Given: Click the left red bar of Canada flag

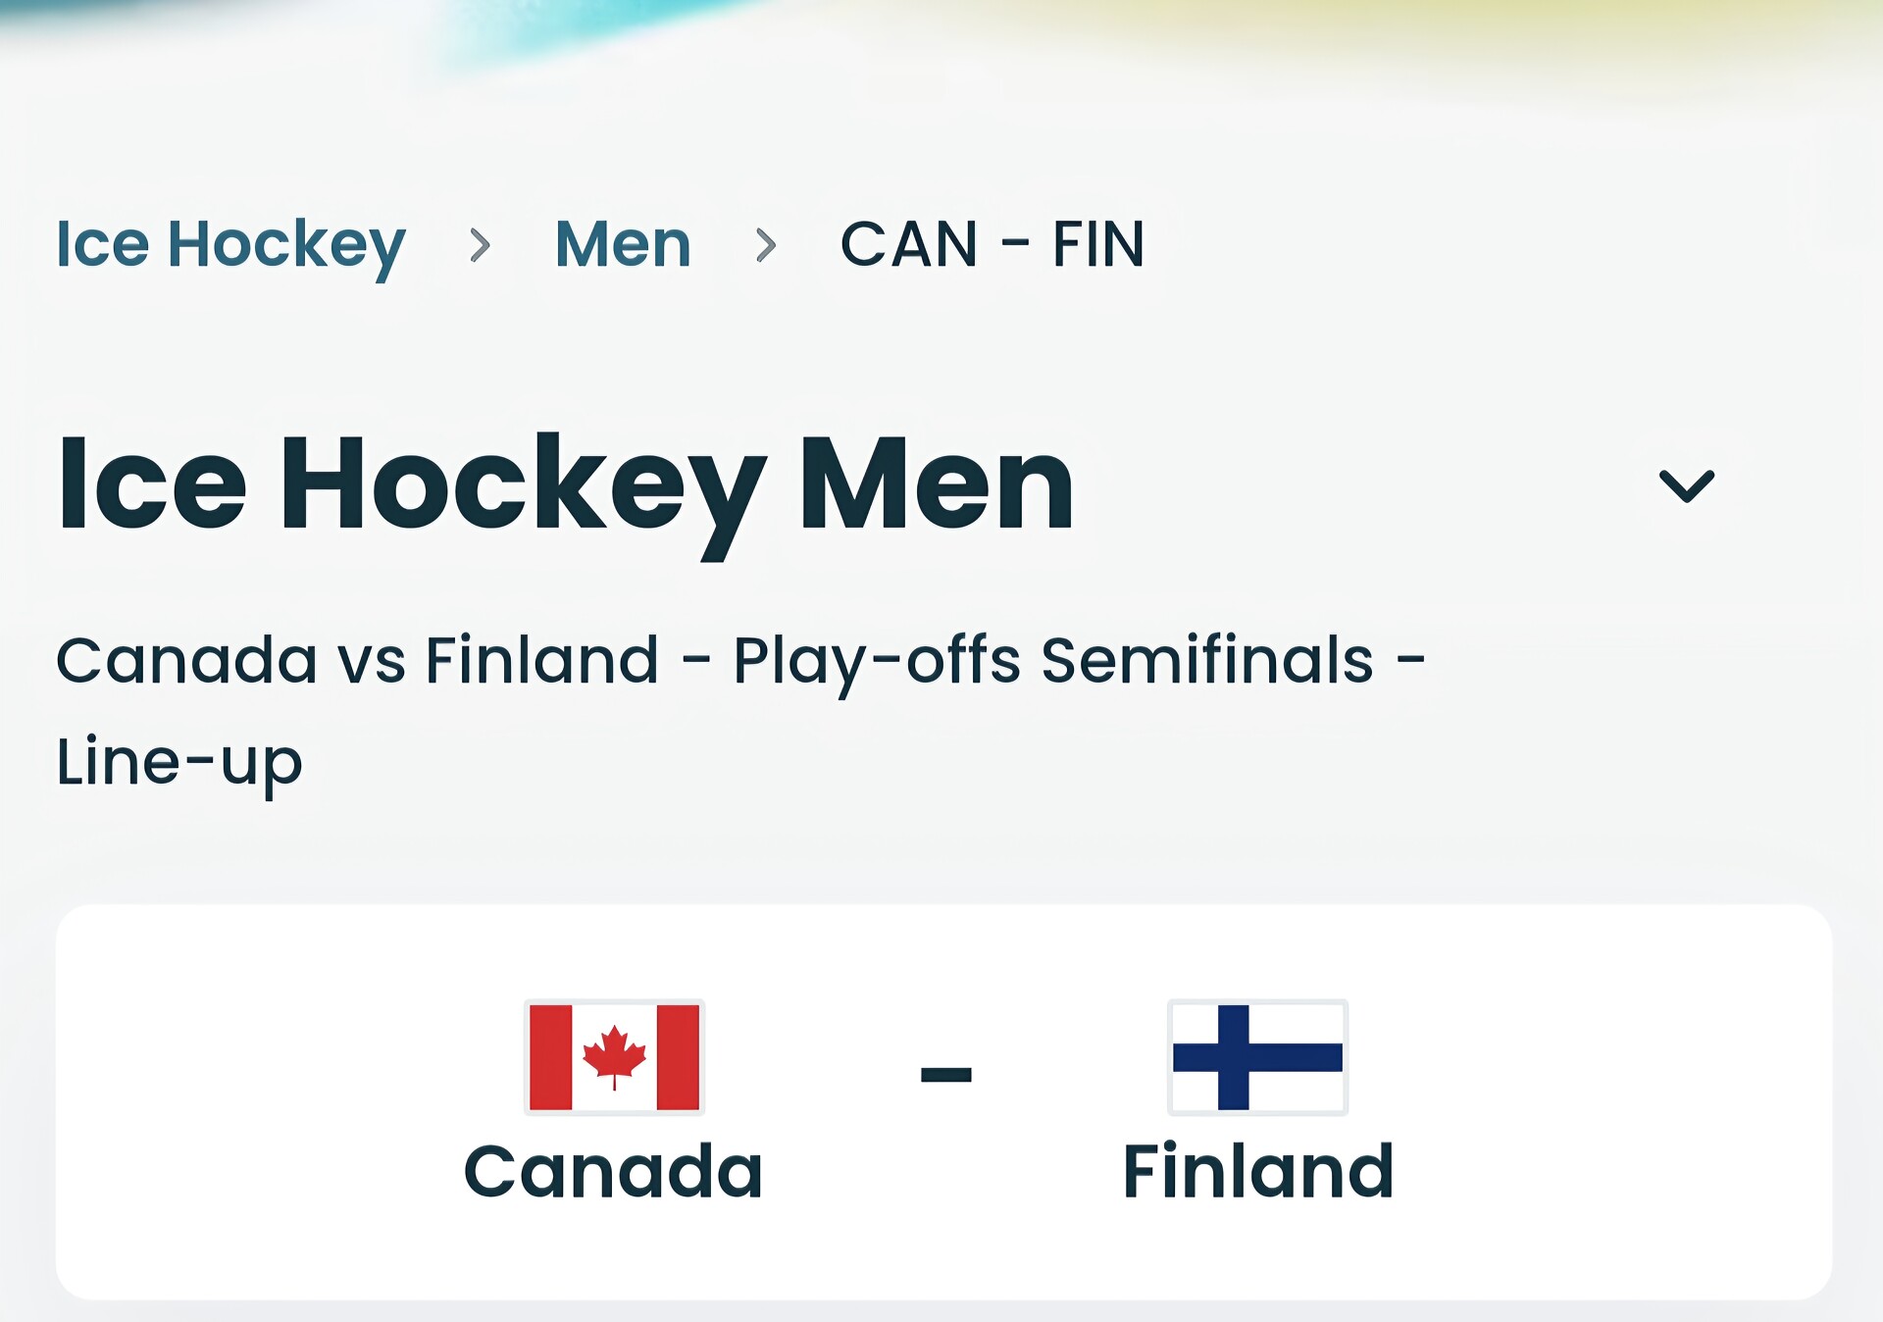Looking at the screenshot, I should point(550,1057).
